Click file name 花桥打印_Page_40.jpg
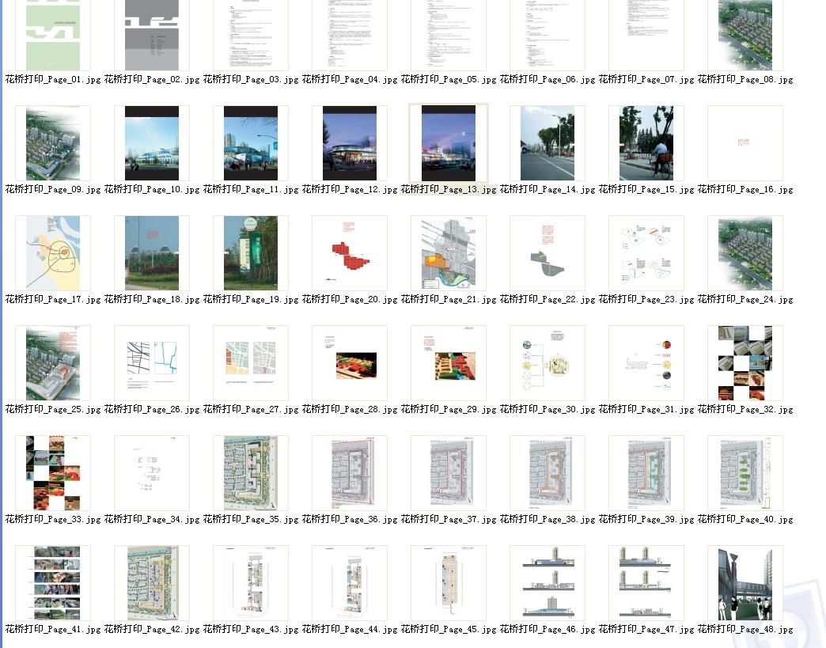The height and width of the screenshot is (648, 826). 745,520
